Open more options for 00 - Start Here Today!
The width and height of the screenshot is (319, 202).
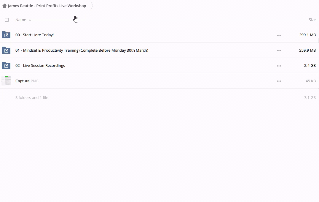click(279, 35)
